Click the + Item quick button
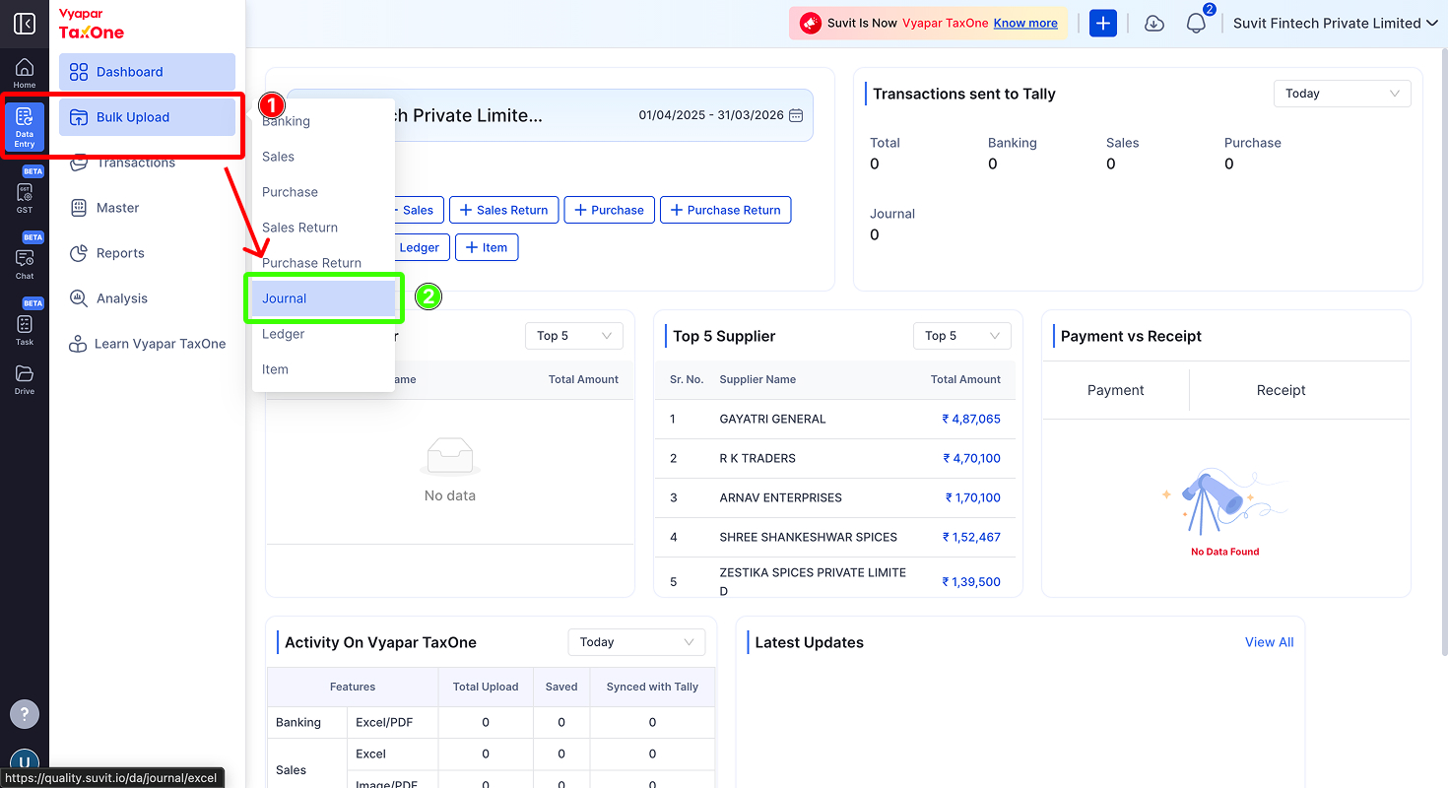1448x788 pixels. tap(487, 247)
